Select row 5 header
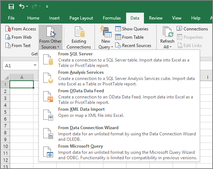Image resolution: width=213 pixels, height=169 pixels. coord(5,112)
